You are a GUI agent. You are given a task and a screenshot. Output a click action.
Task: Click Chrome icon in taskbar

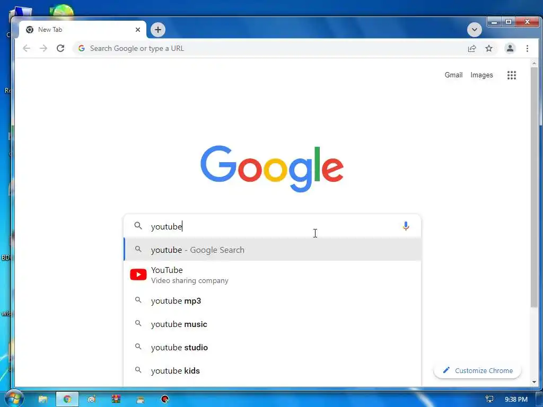67,400
